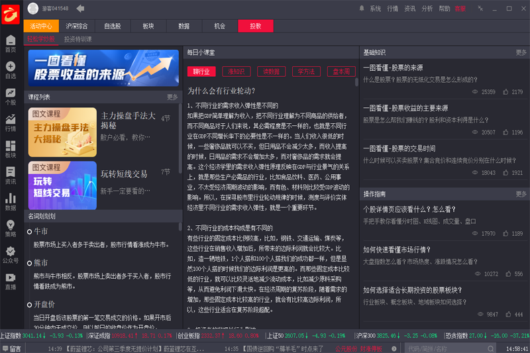Click the back arrow beside the username

click(x=80, y=9)
